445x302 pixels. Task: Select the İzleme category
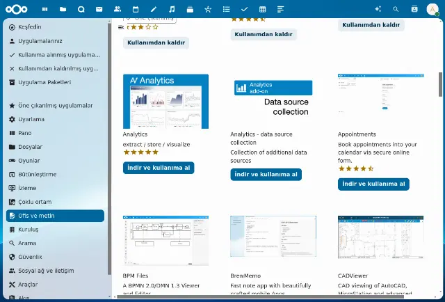[x=55, y=188]
